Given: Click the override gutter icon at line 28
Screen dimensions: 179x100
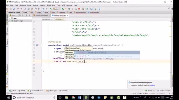Looking at the screenshot, I should point(37,45).
